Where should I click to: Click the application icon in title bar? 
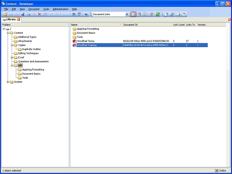(x=3, y=4)
